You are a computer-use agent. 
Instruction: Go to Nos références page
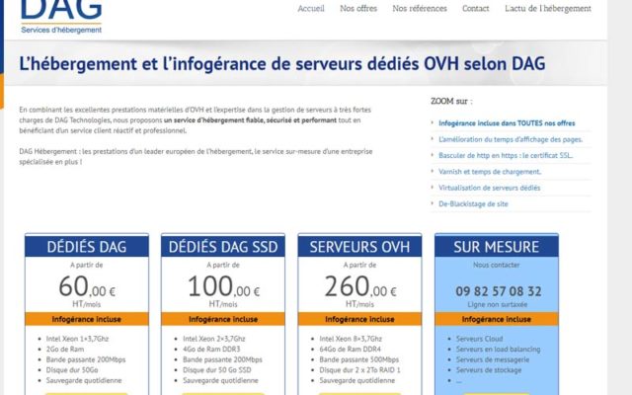pyautogui.click(x=420, y=9)
